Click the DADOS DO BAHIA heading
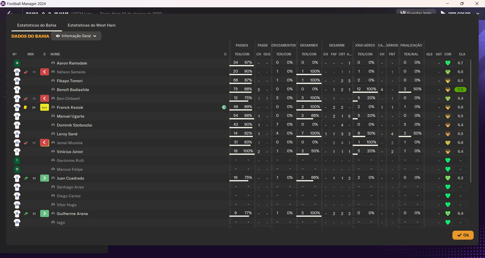This screenshot has width=485, height=258. (30, 36)
